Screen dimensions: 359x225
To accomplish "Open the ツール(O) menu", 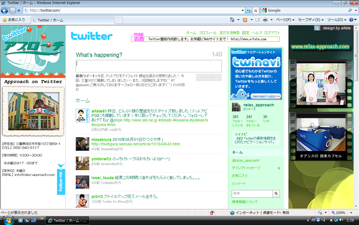I will [337, 20].
